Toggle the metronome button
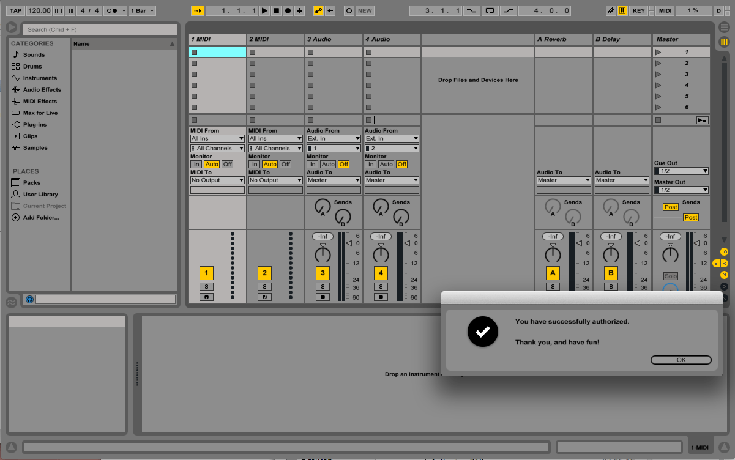The image size is (735, 460). pos(111,10)
